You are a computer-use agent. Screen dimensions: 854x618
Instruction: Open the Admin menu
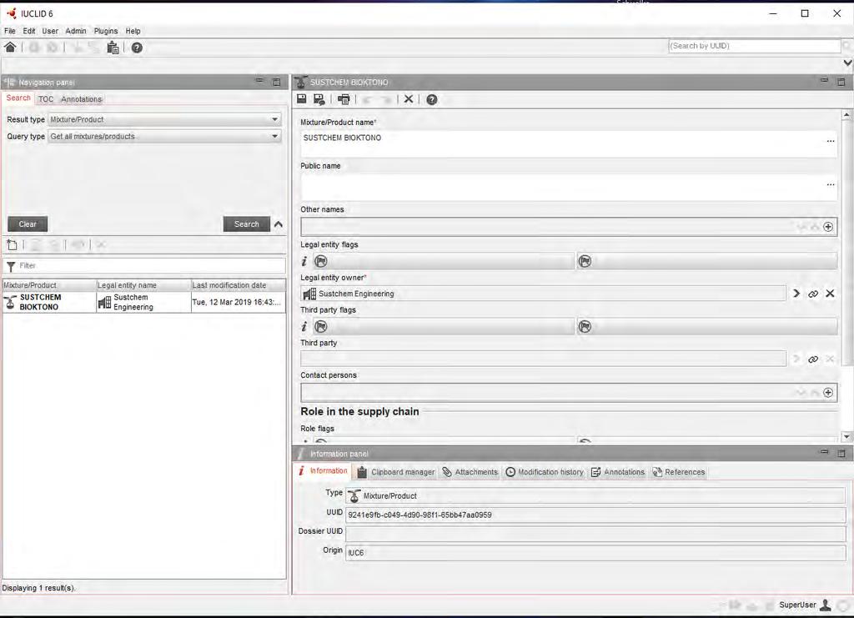pyautogui.click(x=76, y=31)
